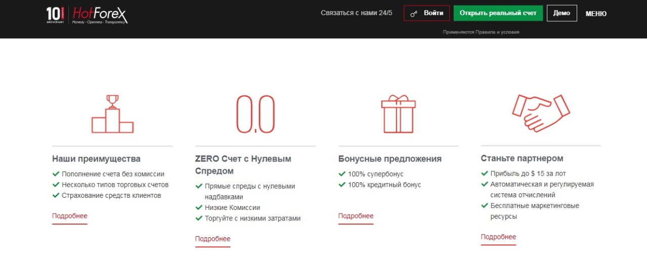Click the handshake partner icon
The height and width of the screenshot is (265, 647).
tap(541, 112)
